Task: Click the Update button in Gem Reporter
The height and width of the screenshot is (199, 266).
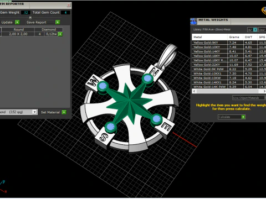Action: tap(10, 22)
